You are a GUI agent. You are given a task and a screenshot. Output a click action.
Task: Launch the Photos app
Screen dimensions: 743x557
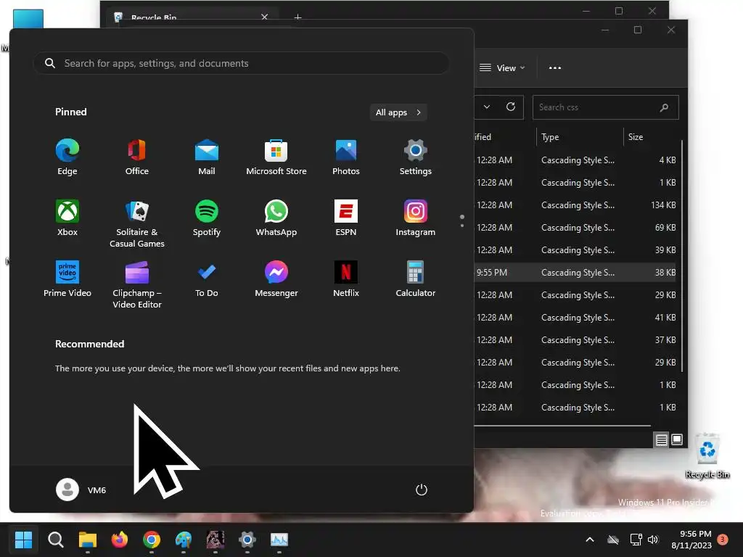coord(346,157)
